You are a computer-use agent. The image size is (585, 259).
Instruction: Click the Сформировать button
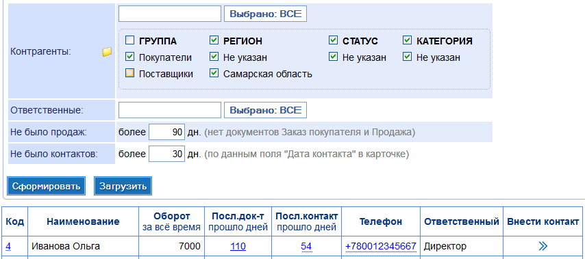(47, 186)
